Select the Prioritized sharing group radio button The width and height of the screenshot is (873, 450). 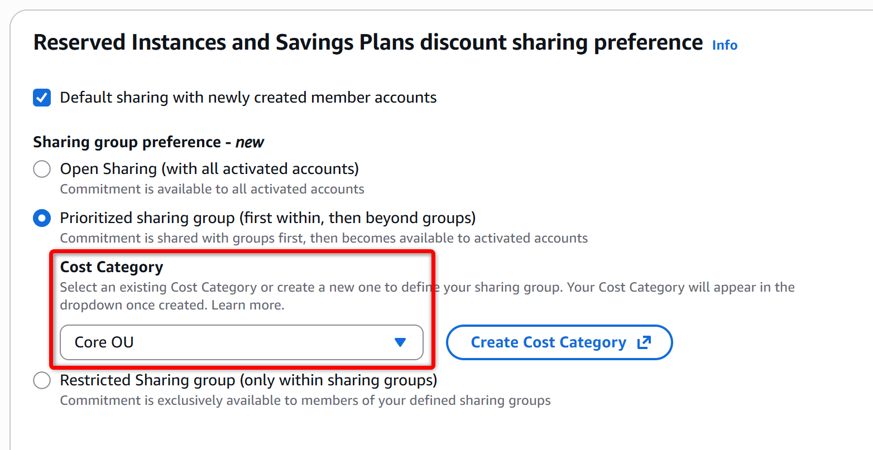click(42, 218)
